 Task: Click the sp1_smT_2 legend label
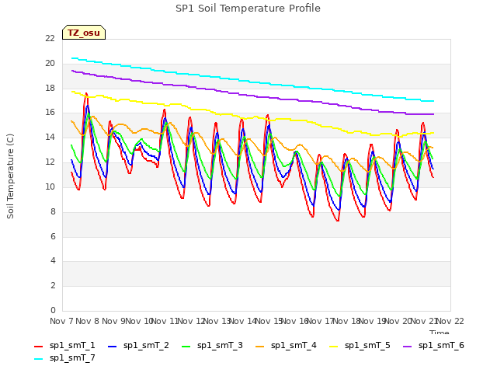[146, 345]
